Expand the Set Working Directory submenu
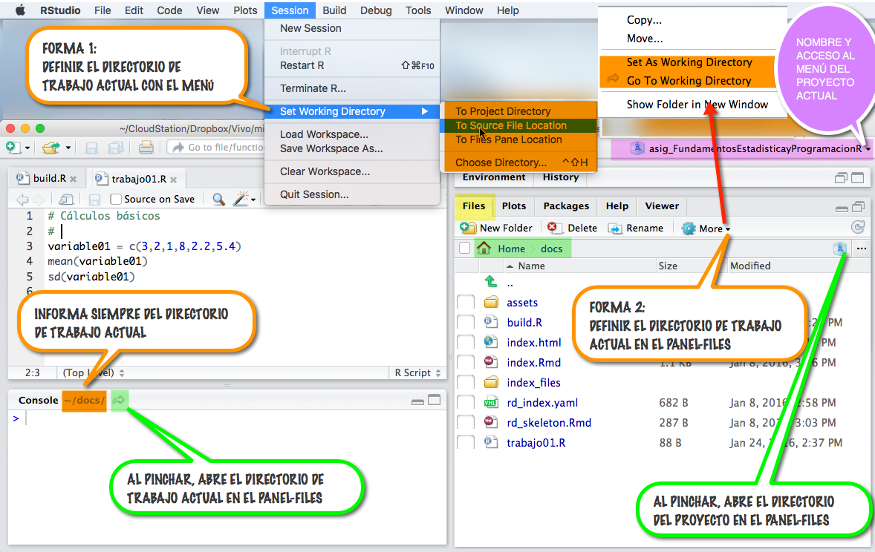875x552 pixels. tap(352, 111)
